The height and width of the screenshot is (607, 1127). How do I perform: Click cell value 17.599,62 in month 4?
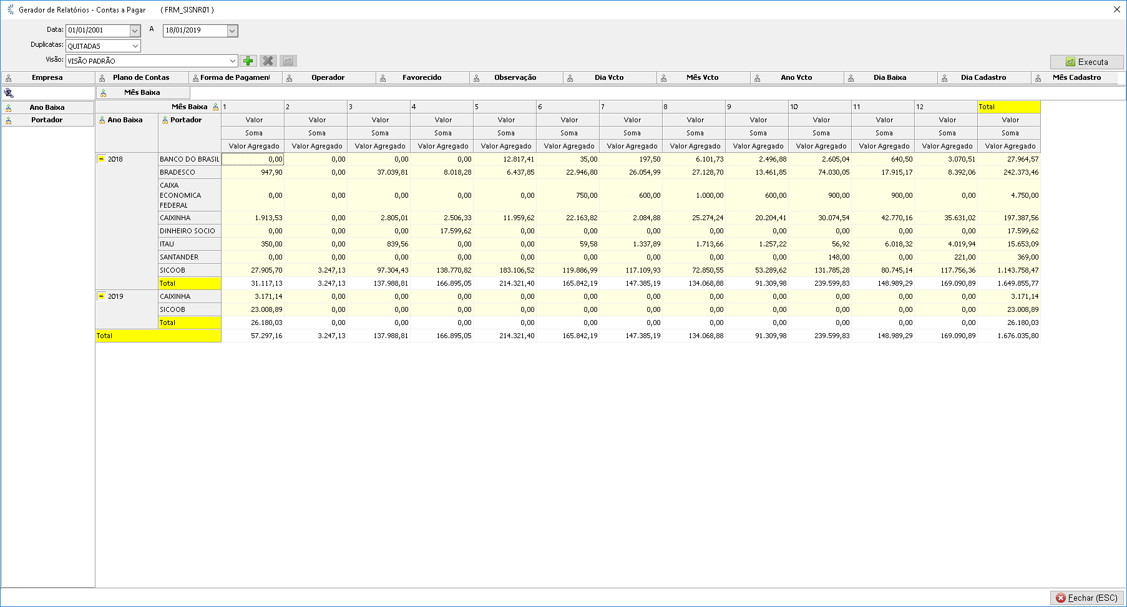[x=442, y=231]
